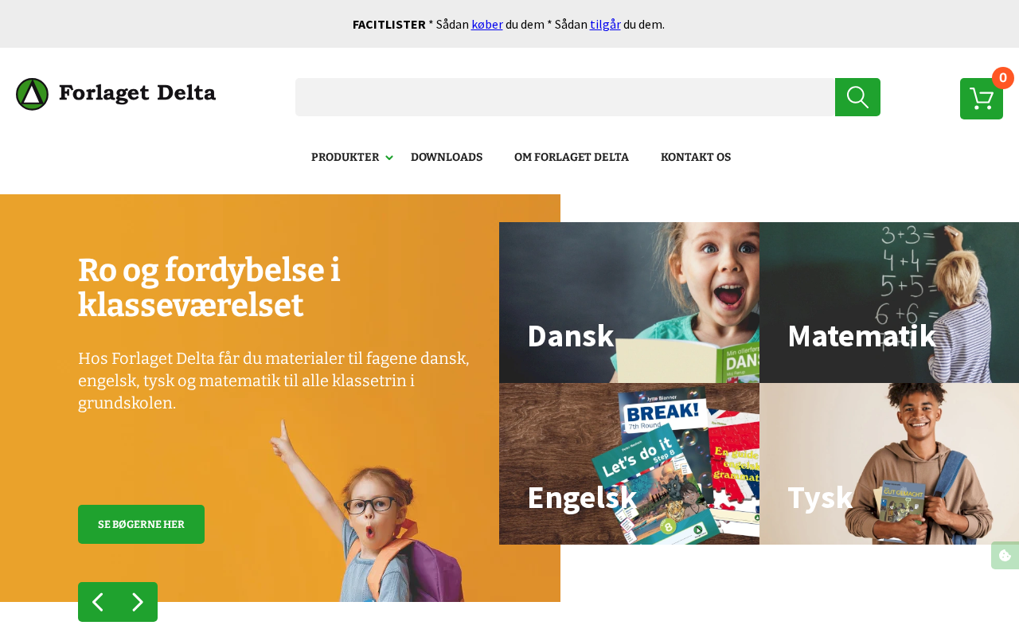
Task: Click the Se bøgerne her button
Action: tap(141, 524)
